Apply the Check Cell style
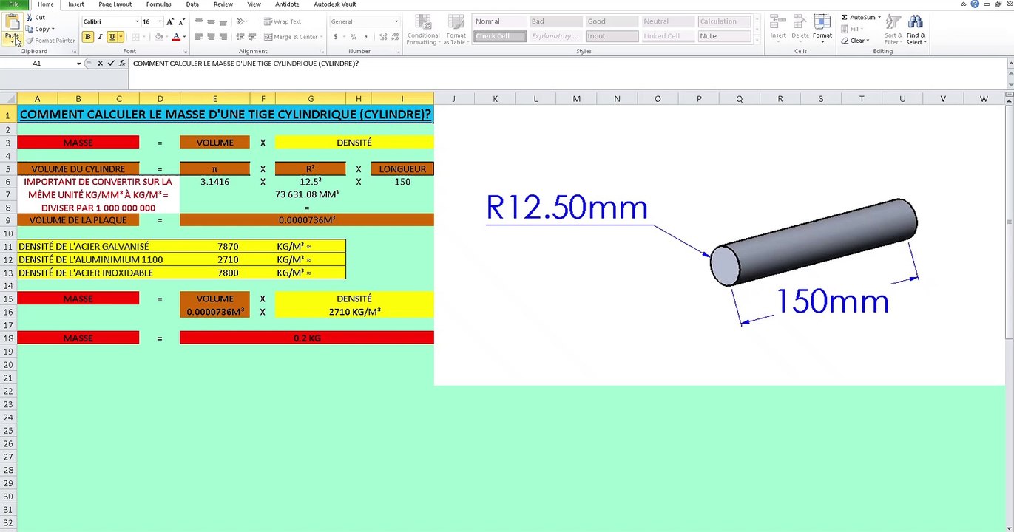Image resolution: width=1014 pixels, height=532 pixels. (499, 36)
